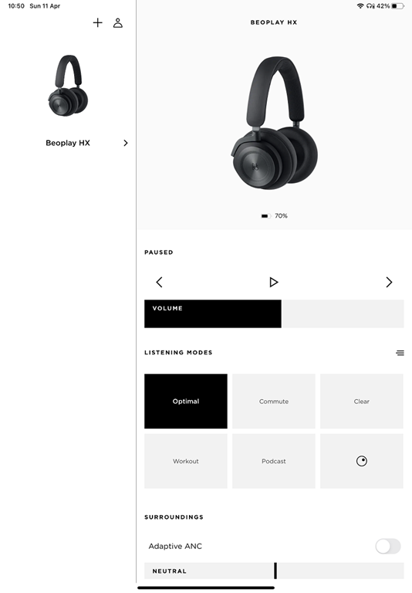Choose the Clear listening mode

pos(361,402)
